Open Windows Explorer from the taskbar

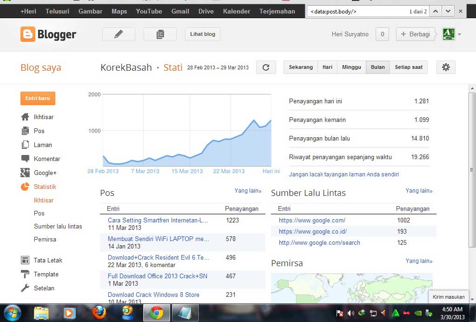tap(41, 313)
